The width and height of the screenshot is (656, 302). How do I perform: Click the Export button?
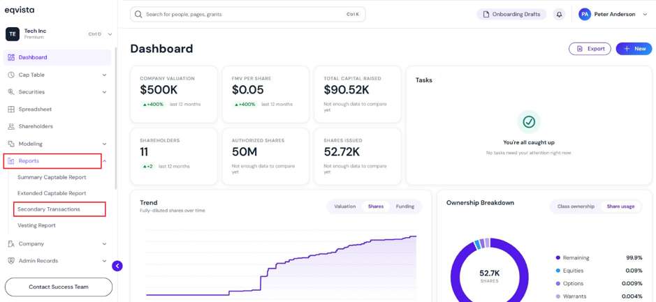[x=590, y=49]
